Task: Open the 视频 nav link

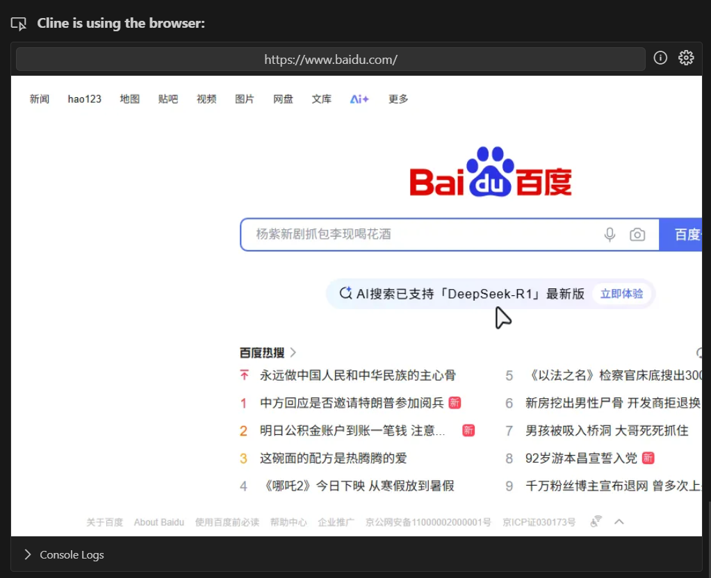Action: [206, 99]
